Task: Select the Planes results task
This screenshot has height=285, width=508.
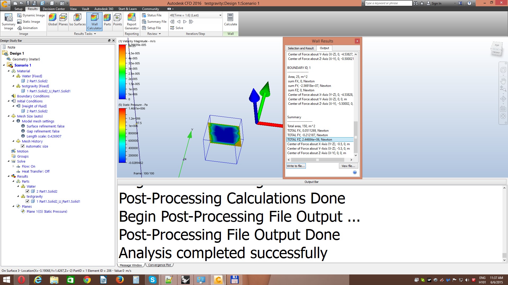Action: (x=63, y=20)
